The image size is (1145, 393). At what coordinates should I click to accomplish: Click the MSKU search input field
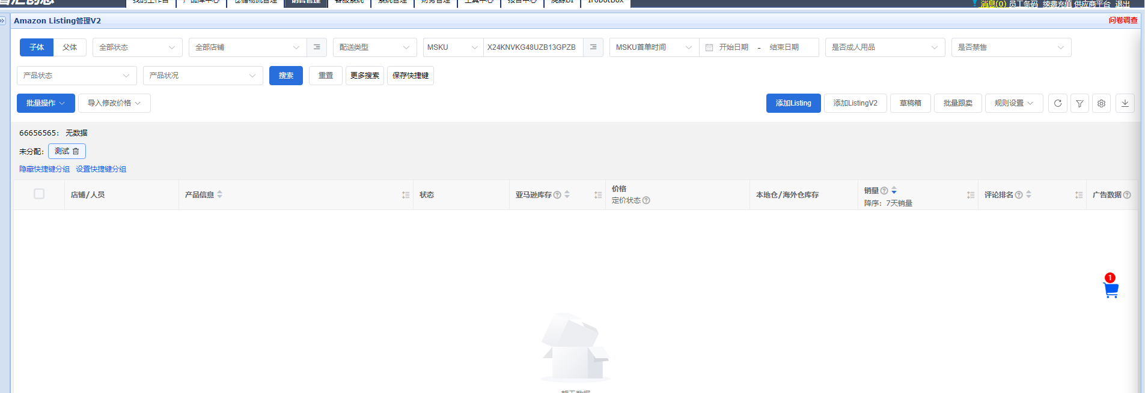pos(533,47)
